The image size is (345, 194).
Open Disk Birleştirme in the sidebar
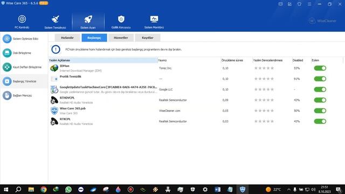coord(24,53)
